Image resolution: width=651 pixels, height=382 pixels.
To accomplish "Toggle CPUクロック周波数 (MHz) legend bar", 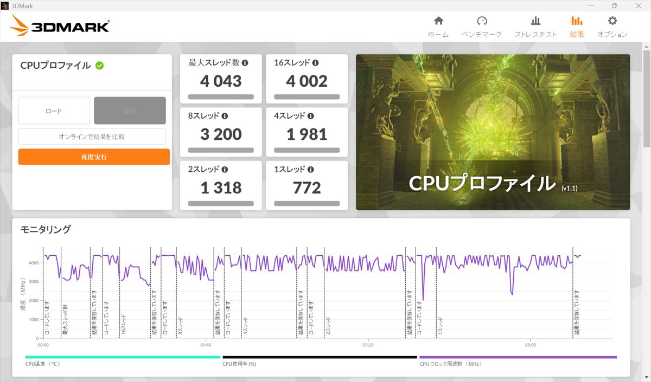I will tap(518, 357).
